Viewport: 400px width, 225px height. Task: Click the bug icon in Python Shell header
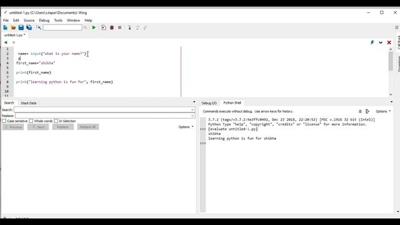(x=360, y=111)
